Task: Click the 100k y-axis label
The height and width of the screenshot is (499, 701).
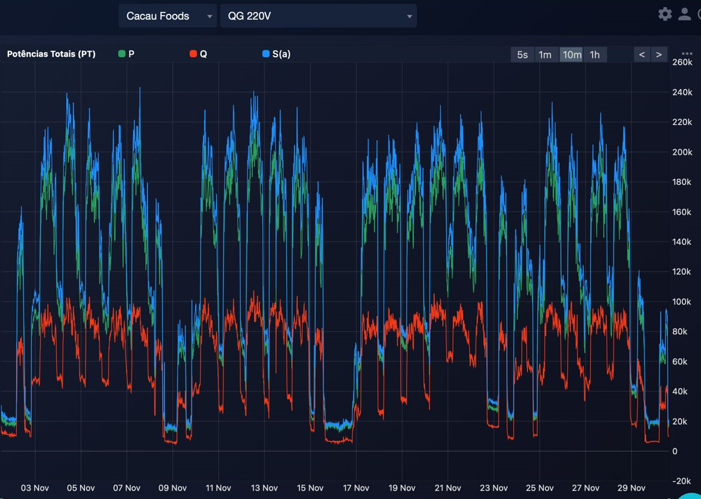Action: click(x=682, y=302)
